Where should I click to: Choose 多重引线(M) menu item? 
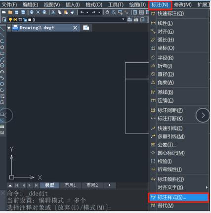point(179,136)
